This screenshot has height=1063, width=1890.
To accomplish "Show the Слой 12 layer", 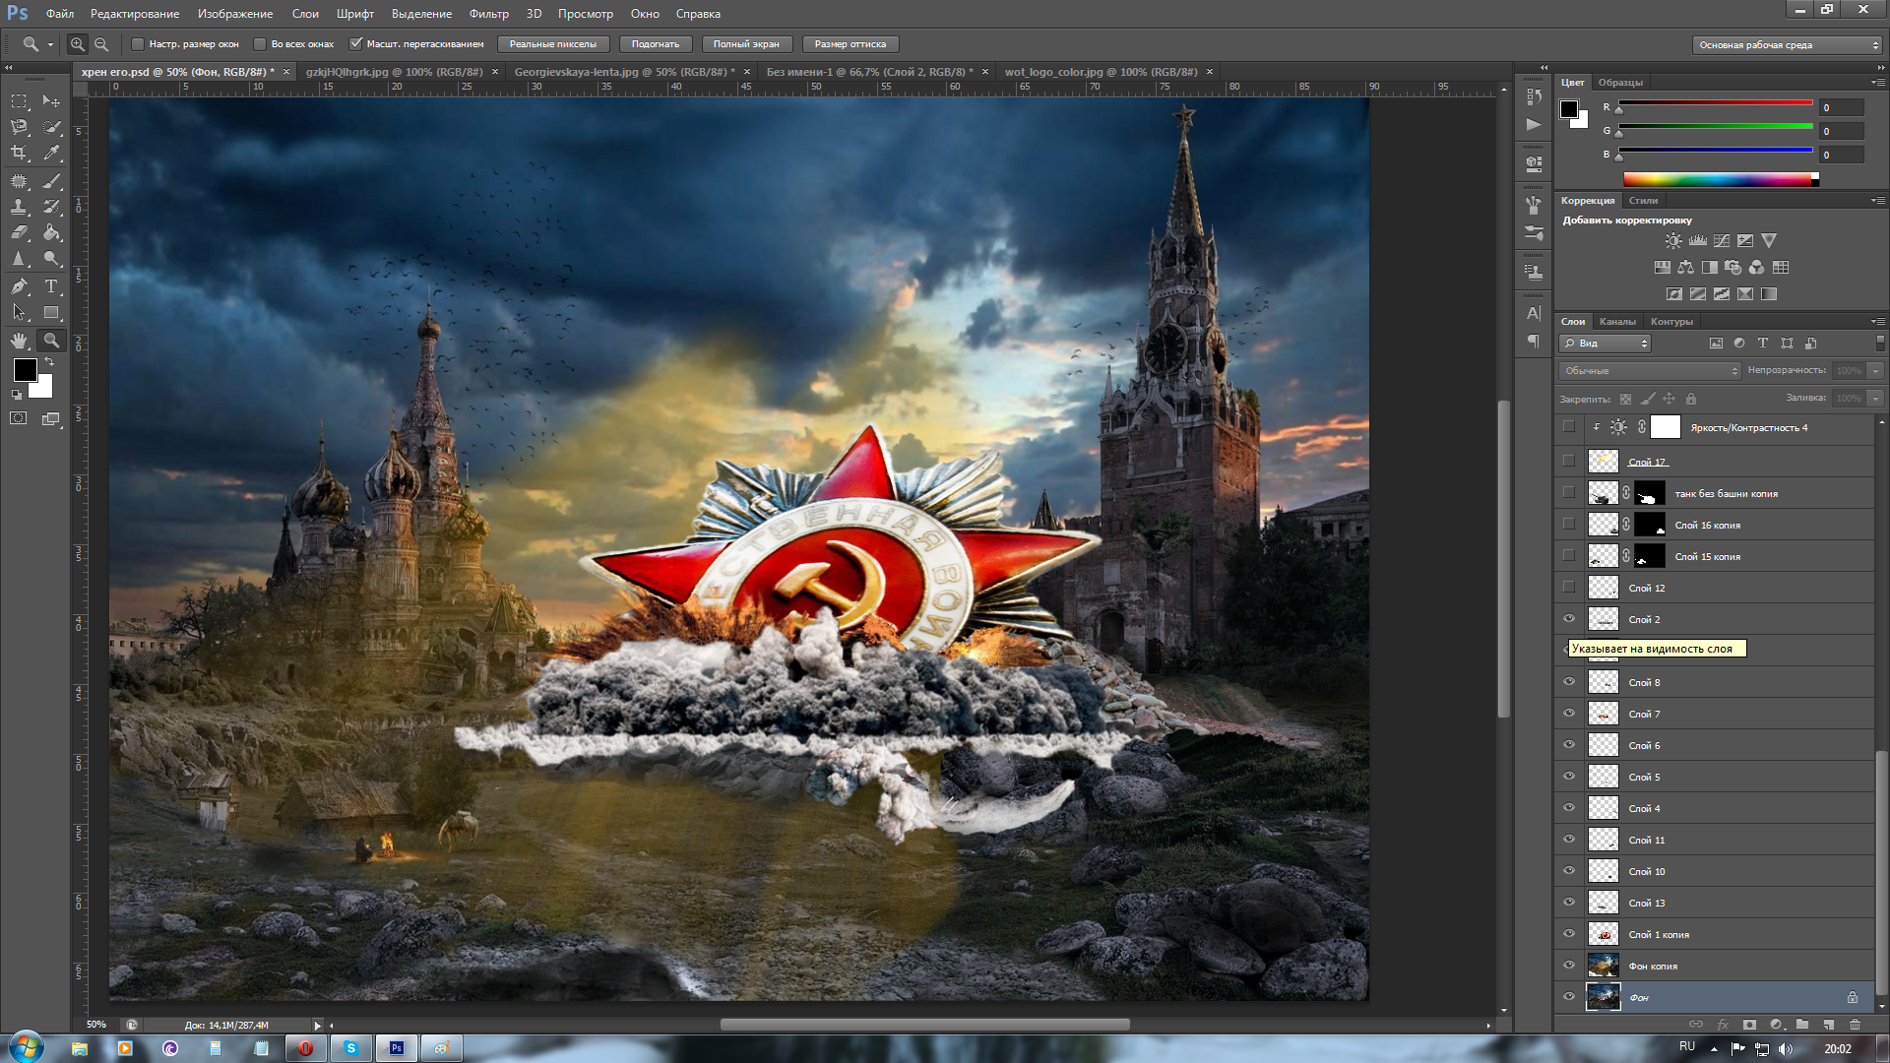I will click(1569, 588).
